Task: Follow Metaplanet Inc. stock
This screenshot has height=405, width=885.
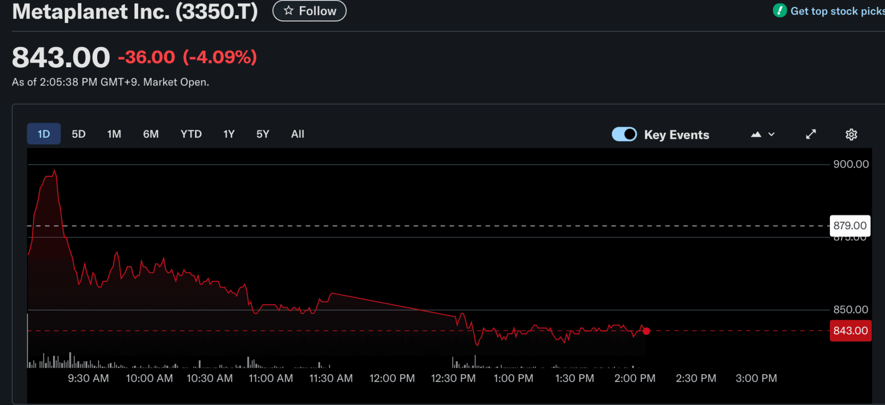Action: coord(309,11)
